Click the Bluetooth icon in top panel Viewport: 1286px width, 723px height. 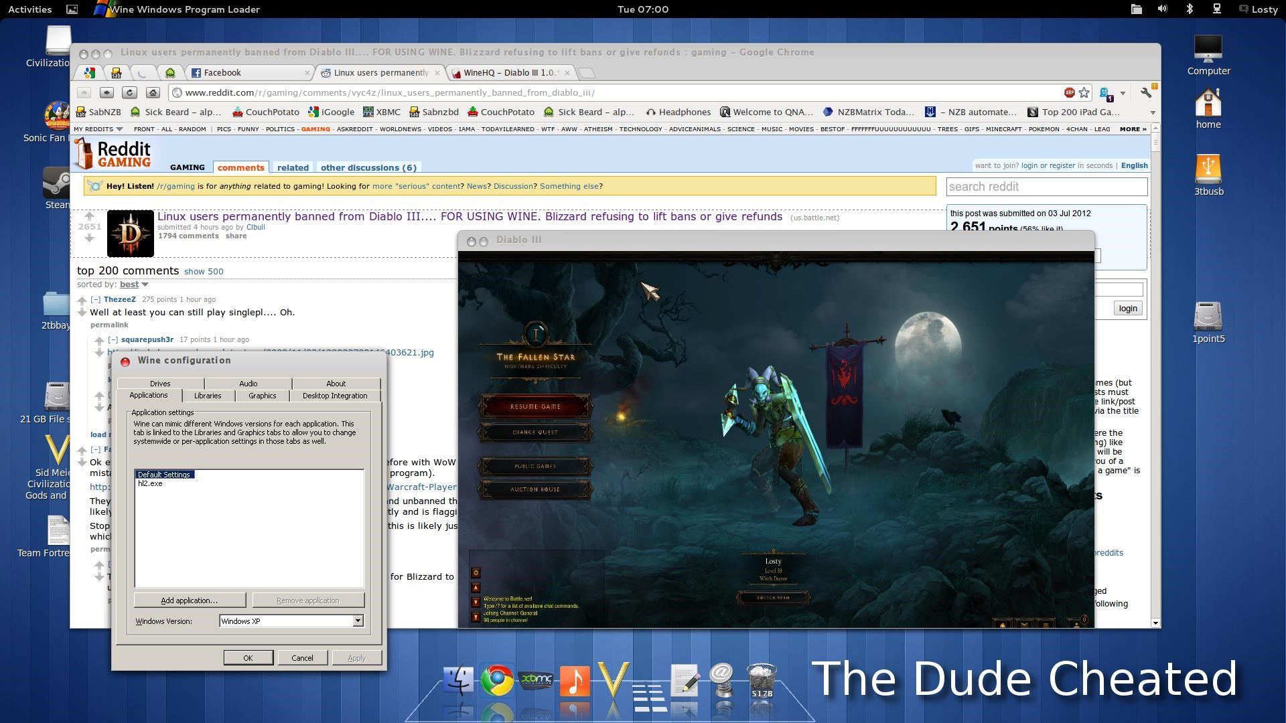tap(1190, 9)
